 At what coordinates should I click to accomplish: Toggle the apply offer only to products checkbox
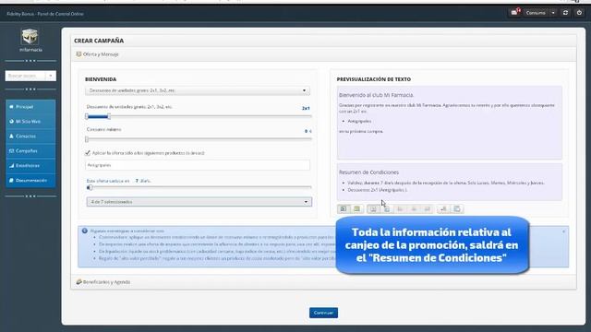pos(88,153)
